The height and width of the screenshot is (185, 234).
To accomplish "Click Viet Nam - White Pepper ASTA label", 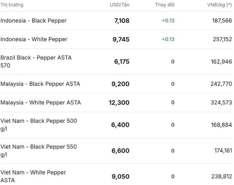I will [33, 176].
